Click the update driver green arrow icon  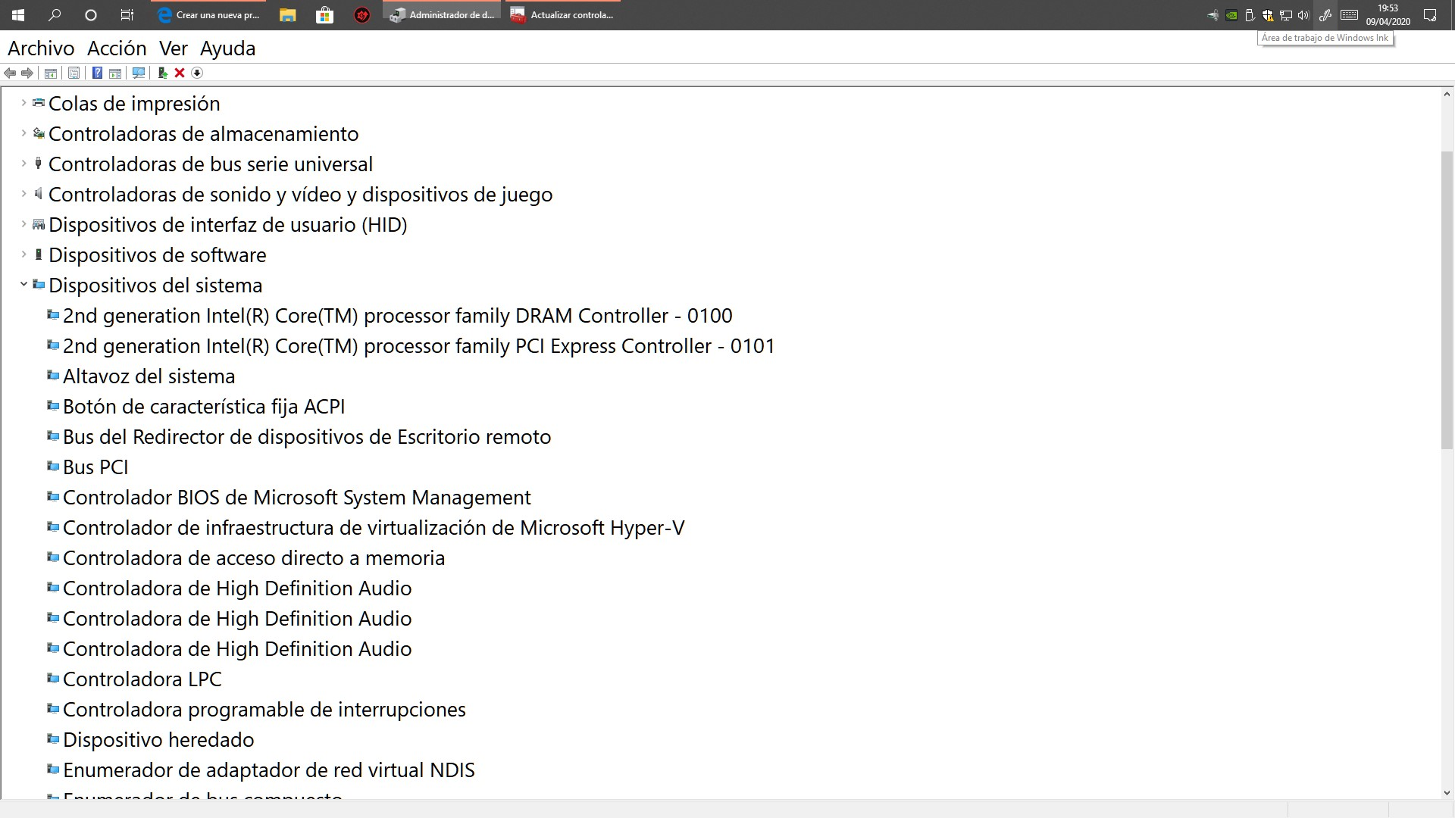[162, 73]
